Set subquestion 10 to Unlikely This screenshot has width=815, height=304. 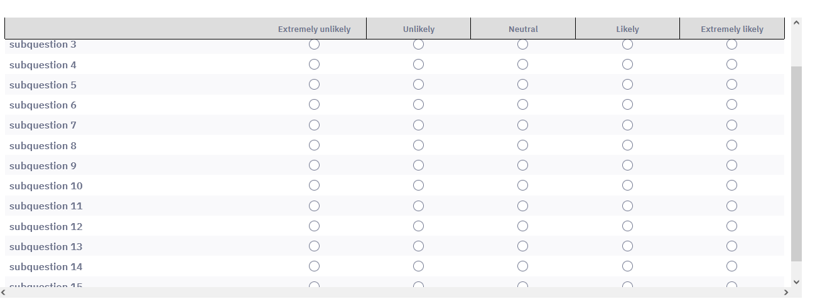[418, 186]
